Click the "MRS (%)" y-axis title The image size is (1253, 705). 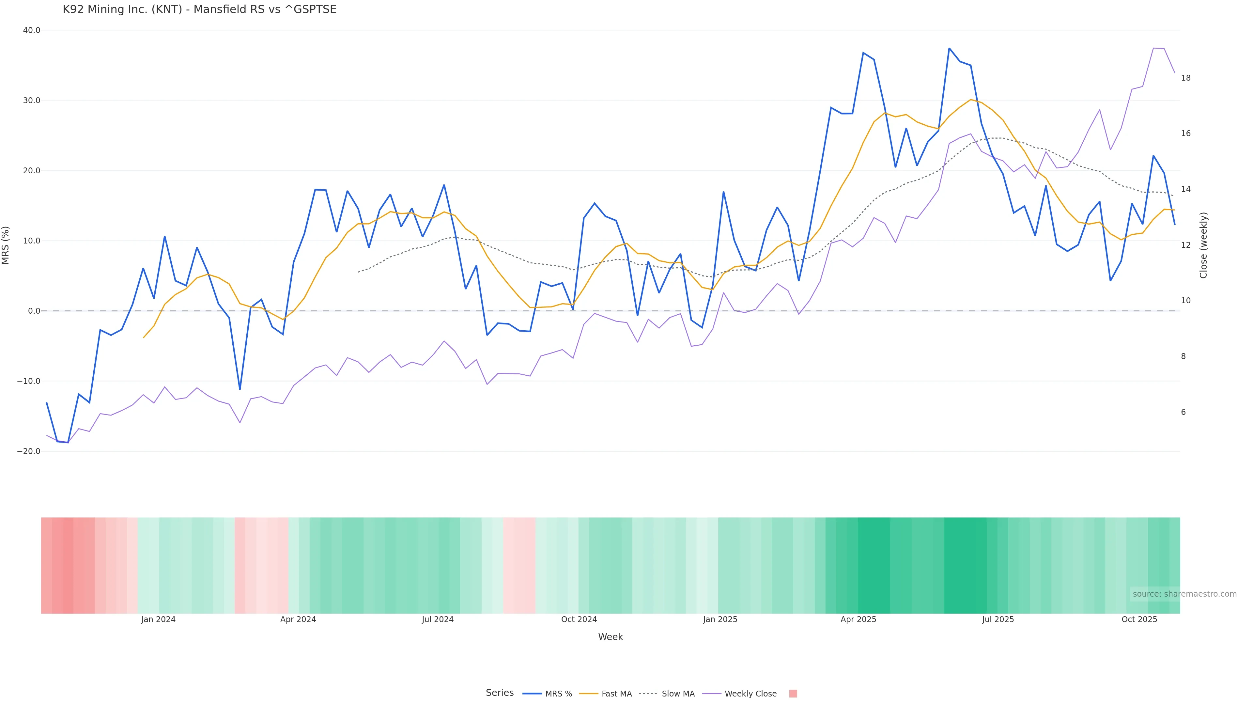tap(6, 245)
